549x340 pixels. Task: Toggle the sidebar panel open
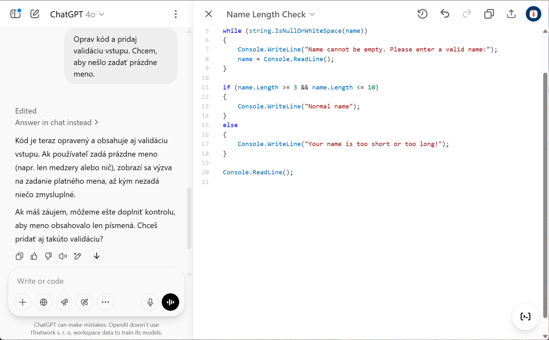(x=15, y=14)
